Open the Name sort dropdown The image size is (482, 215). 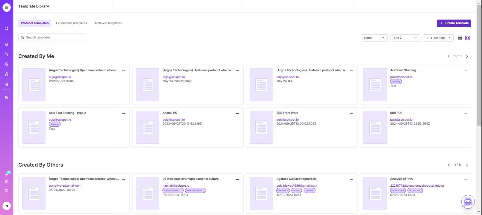tap(374, 38)
